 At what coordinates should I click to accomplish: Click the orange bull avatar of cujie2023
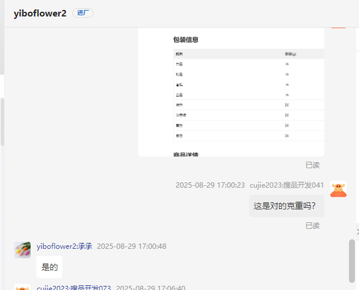[x=338, y=189]
